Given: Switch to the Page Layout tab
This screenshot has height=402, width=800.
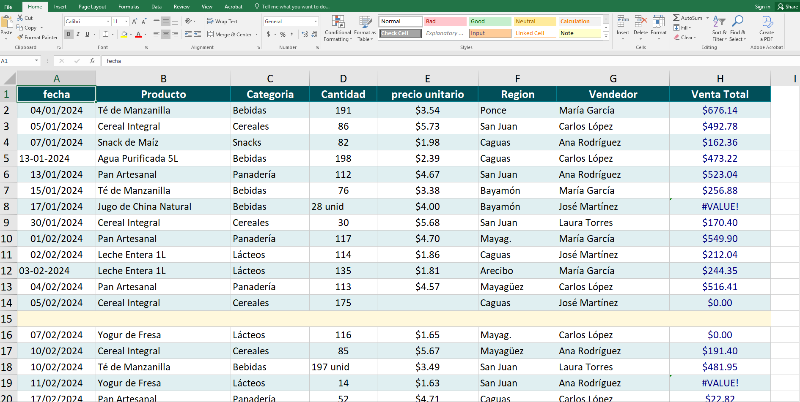Looking at the screenshot, I should click(92, 7).
